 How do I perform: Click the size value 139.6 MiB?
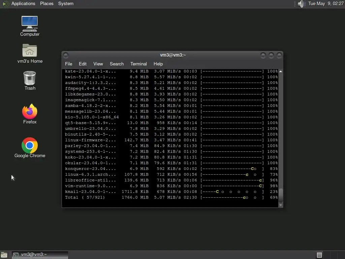coord(136,180)
